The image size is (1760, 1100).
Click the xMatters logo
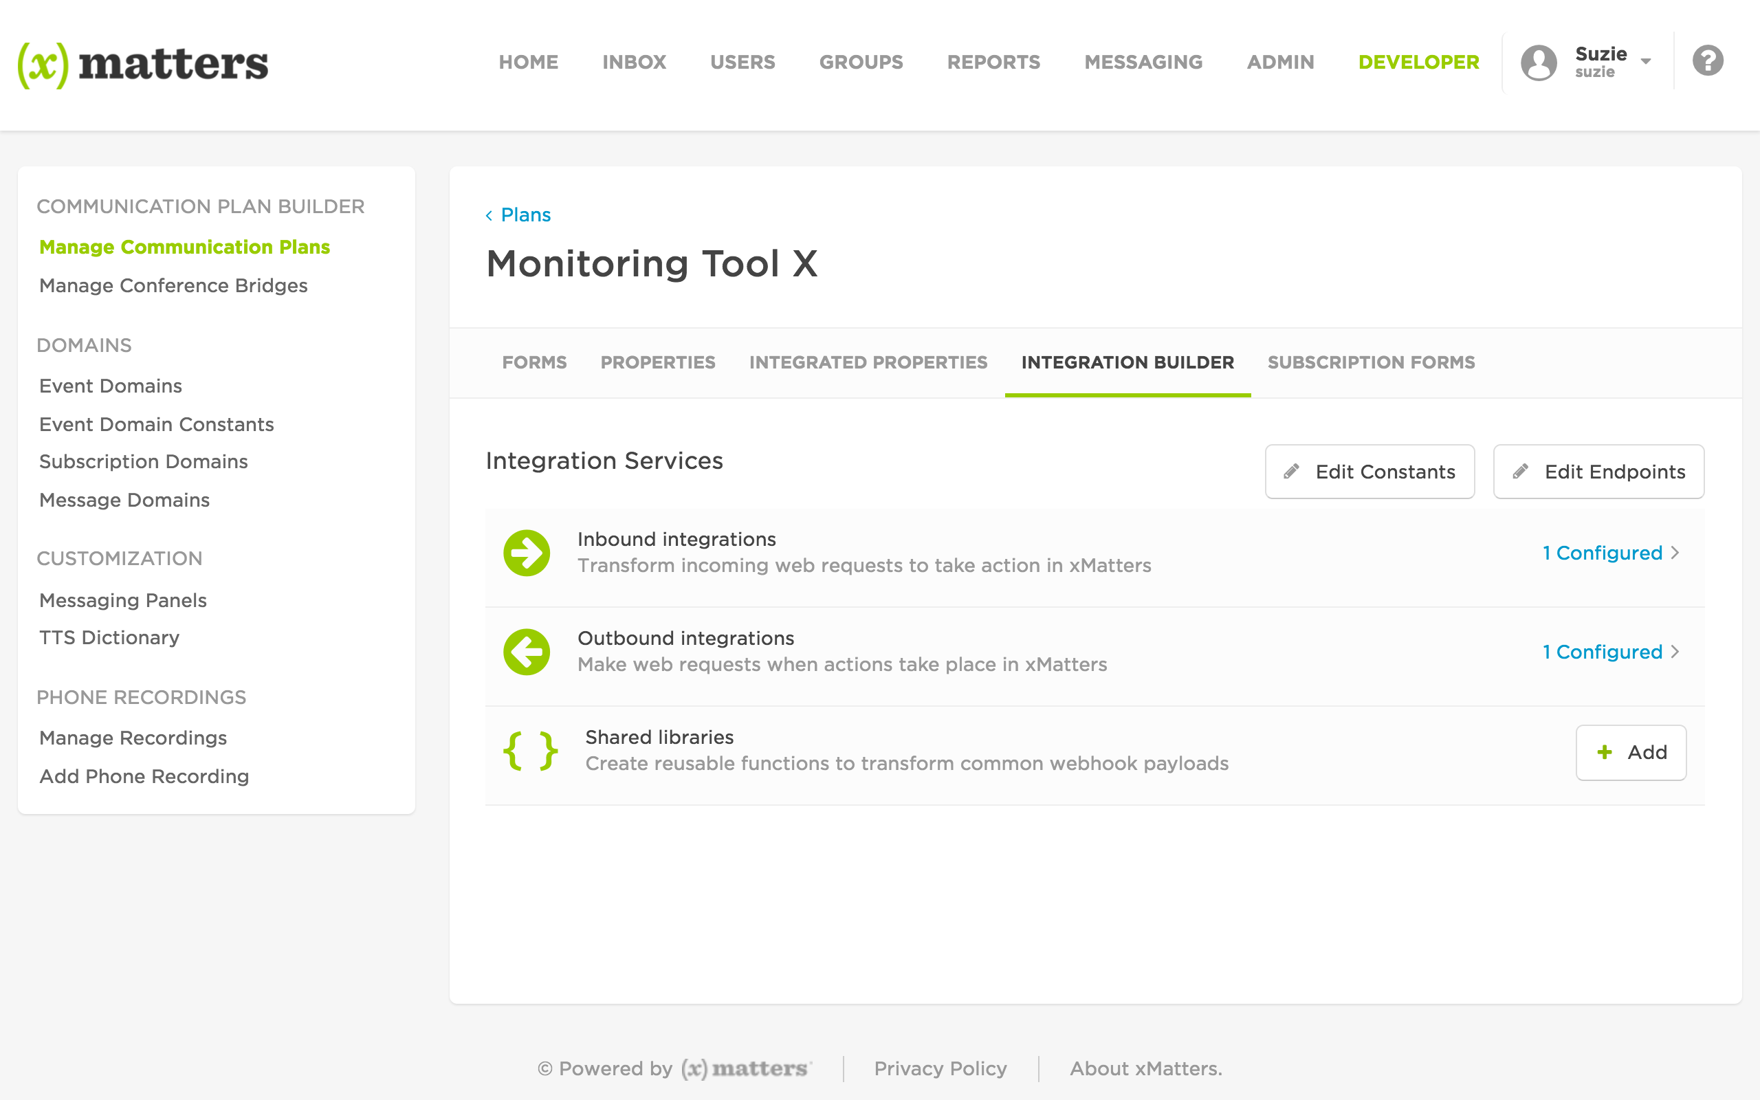[x=143, y=64]
